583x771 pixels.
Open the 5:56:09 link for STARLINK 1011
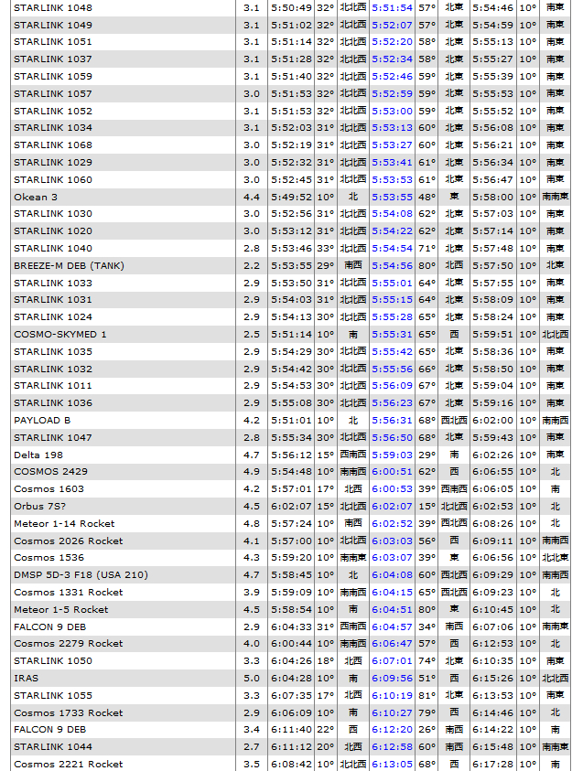coord(392,386)
